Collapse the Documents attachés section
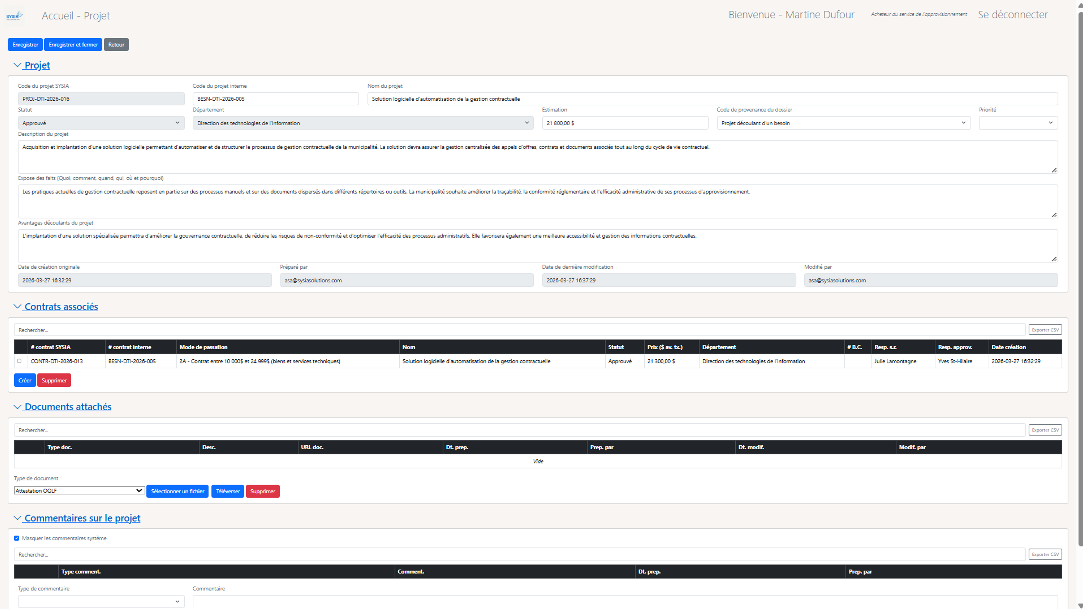The image size is (1083, 609). (17, 407)
